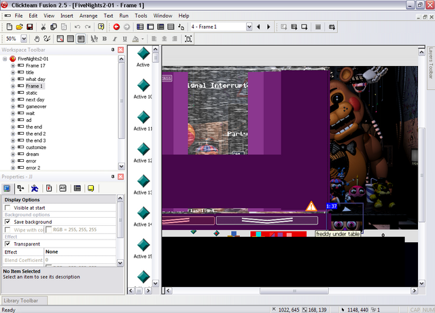Click the New file icon

(9, 27)
